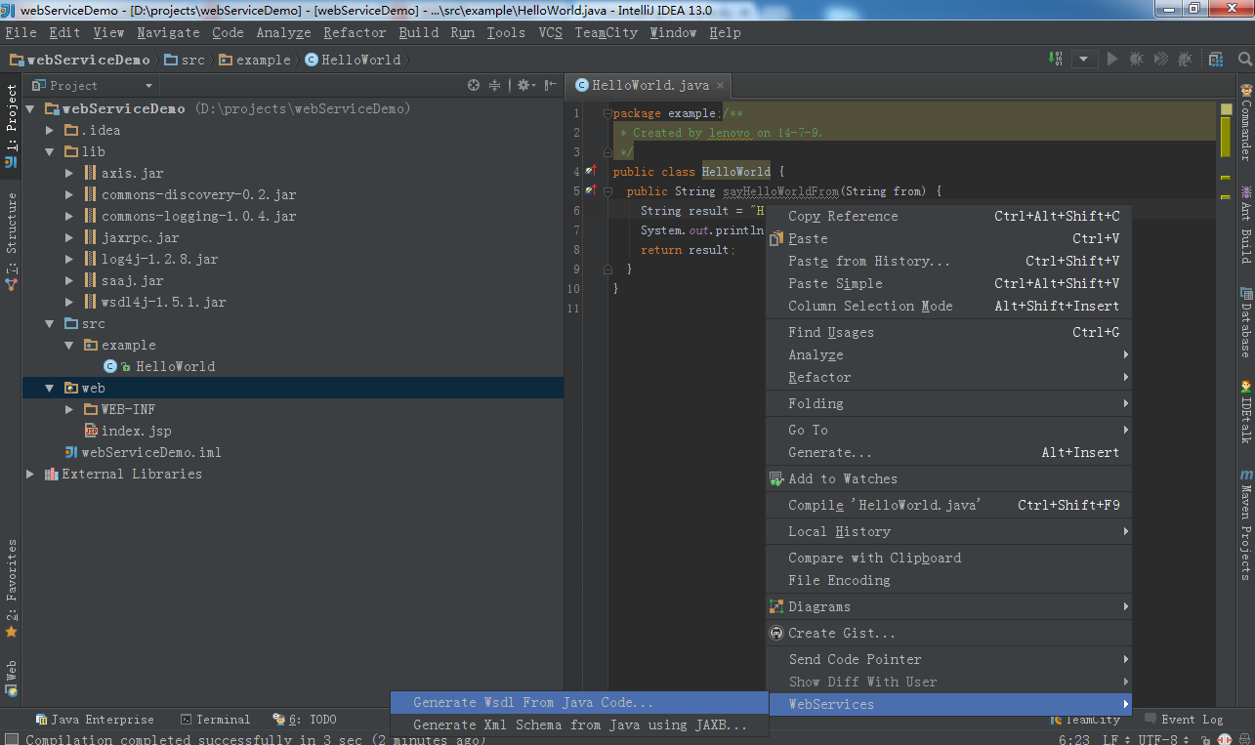
Task: Collapse the webServiceDemo root node
Action: point(29,109)
